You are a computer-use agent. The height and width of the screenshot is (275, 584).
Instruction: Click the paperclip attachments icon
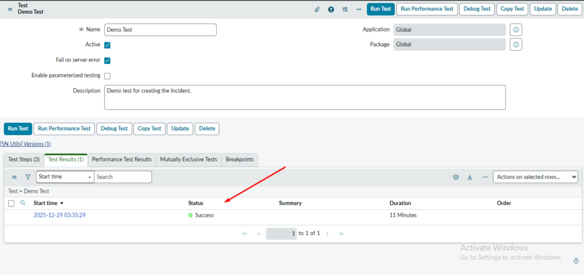(x=318, y=9)
